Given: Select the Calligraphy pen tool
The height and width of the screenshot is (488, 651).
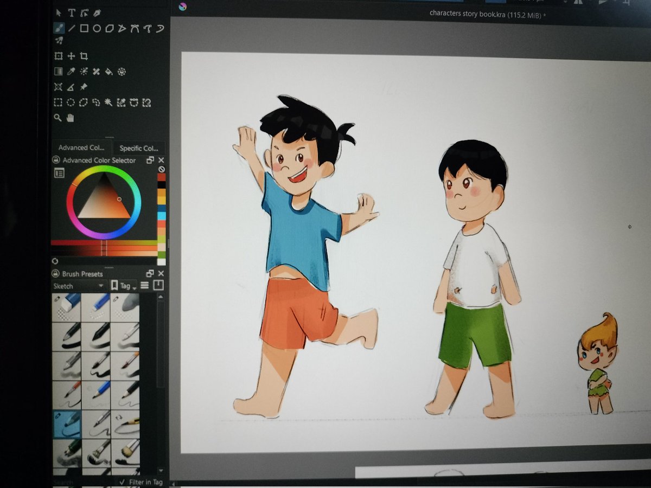Looking at the screenshot, I should point(97,12).
